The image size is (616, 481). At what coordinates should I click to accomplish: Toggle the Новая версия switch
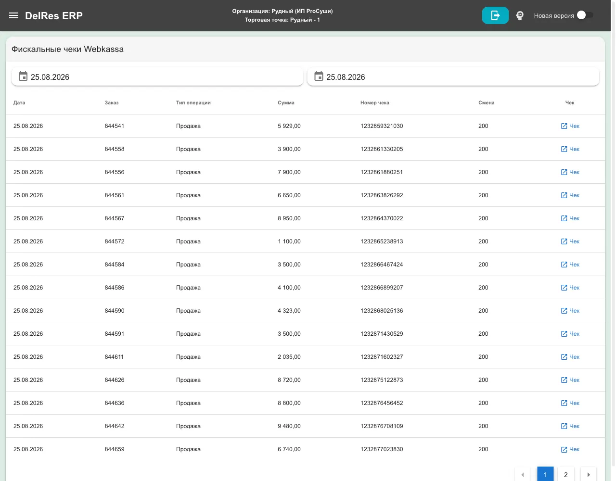click(x=585, y=15)
